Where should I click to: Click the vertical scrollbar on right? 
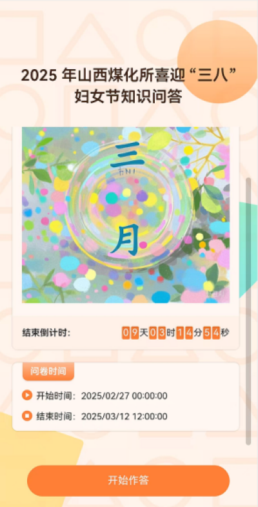(248, 311)
